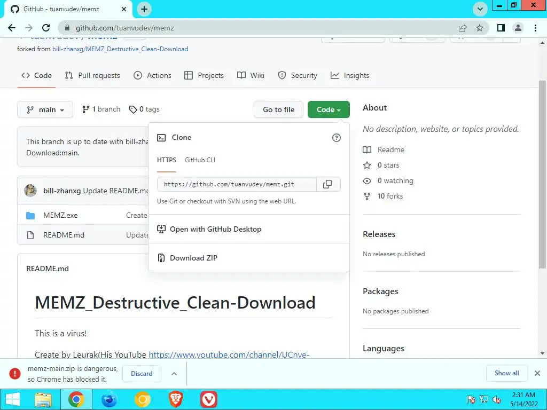Launch Brave browser from taskbar
This screenshot has width=547, height=410.
click(x=176, y=399)
